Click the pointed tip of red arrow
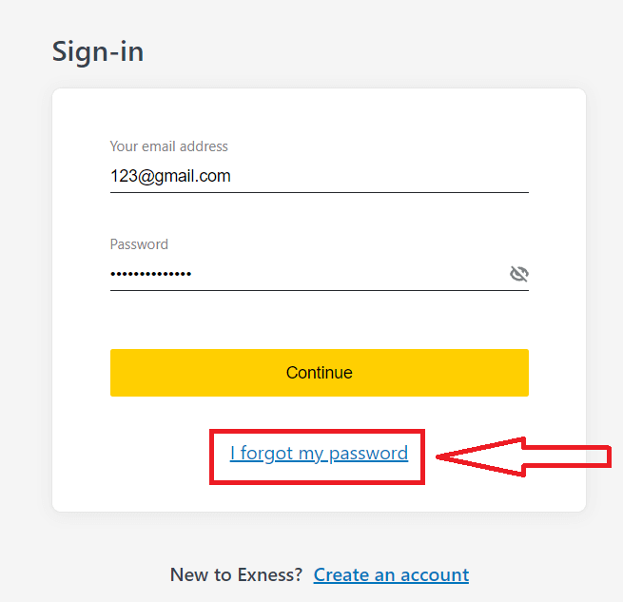 click(x=440, y=458)
